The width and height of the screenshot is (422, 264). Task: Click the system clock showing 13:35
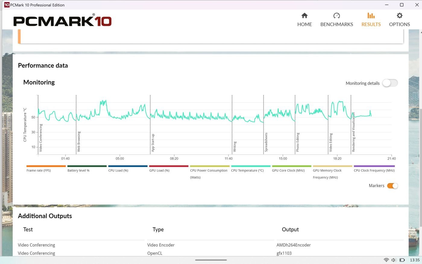414,260
